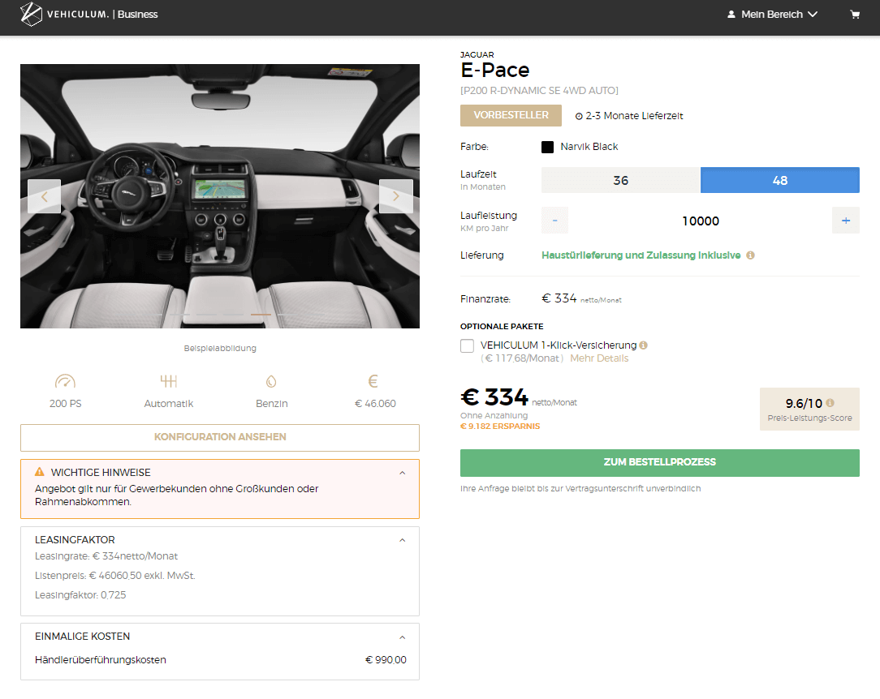880x699 pixels.
Task: Click the Vorbesteller badge
Action: tap(511, 115)
